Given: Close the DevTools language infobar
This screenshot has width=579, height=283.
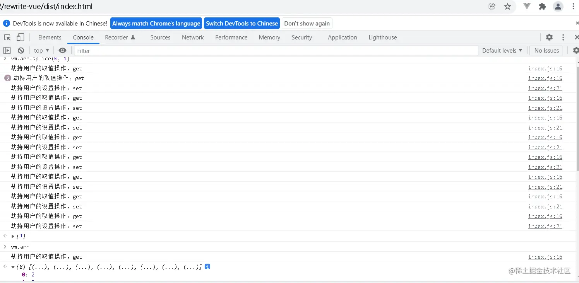Looking at the screenshot, I should [577, 23].
